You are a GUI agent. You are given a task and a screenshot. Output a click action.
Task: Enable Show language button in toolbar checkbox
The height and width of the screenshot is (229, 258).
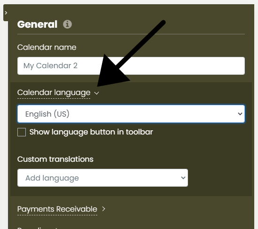[x=22, y=132]
